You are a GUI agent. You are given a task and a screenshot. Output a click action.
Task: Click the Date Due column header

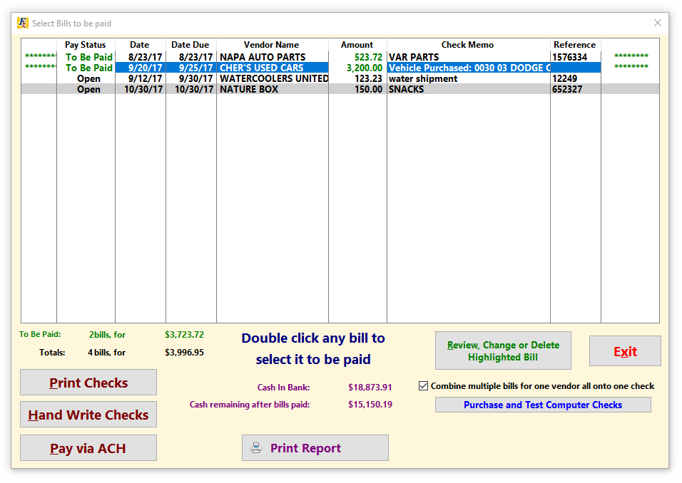point(190,44)
